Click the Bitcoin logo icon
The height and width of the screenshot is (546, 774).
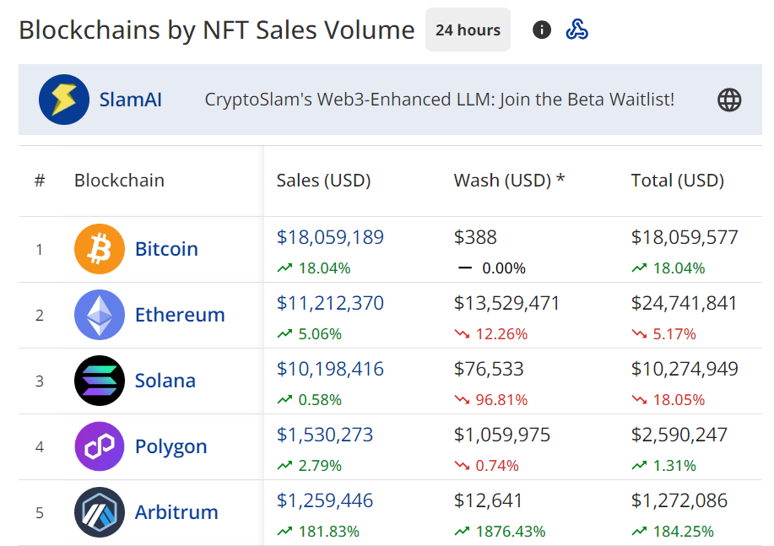click(x=100, y=249)
